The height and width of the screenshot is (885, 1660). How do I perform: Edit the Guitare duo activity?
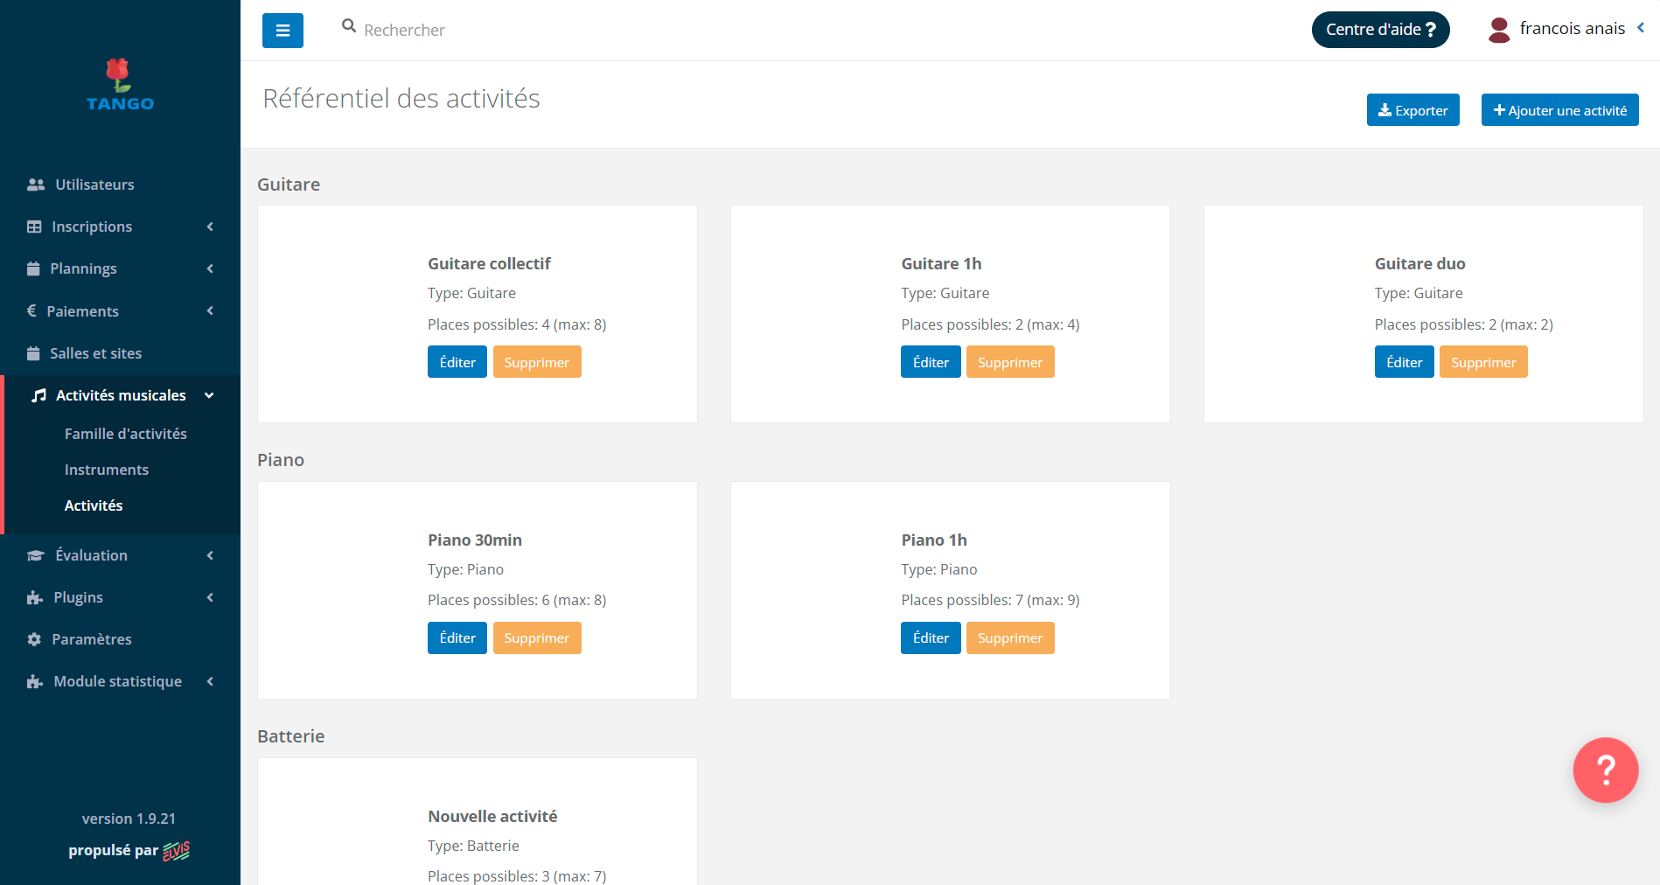coord(1405,362)
